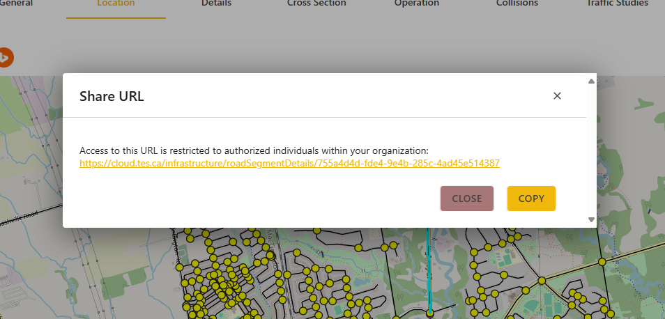Click the Nashville Road label on map
This screenshot has height=319, width=665.
(17, 216)
